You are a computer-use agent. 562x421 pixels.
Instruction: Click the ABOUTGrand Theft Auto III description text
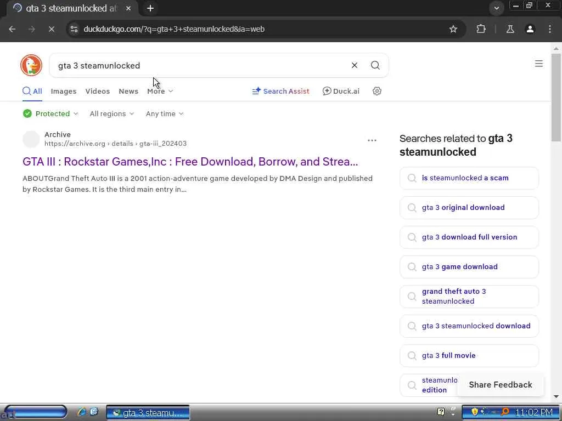pyautogui.click(x=198, y=184)
